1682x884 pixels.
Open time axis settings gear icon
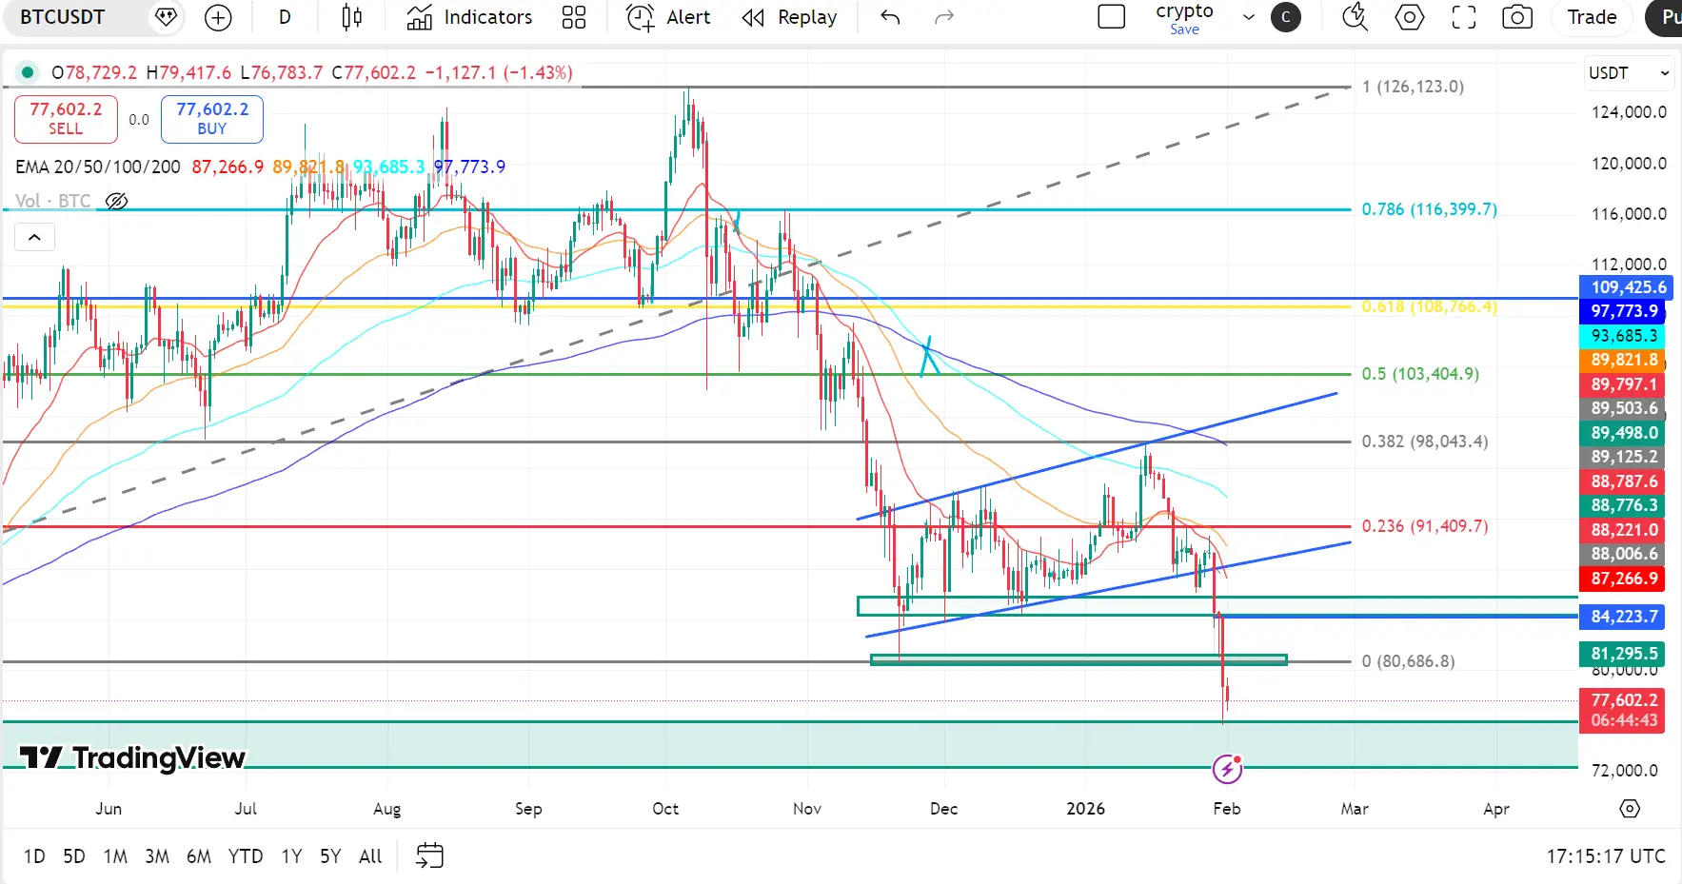[1630, 809]
